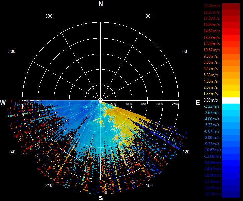Click the 120 degree azimuth label

pyautogui.click(x=186, y=152)
